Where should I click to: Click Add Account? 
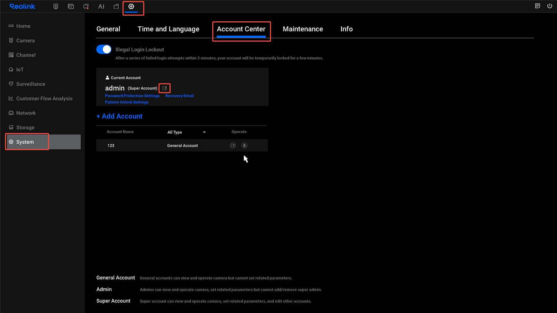pos(119,116)
